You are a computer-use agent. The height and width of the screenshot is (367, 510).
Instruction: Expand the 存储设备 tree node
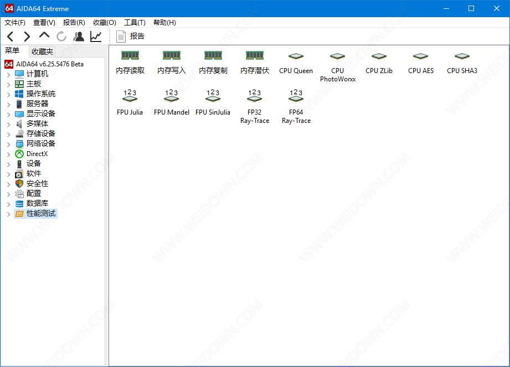coord(9,135)
